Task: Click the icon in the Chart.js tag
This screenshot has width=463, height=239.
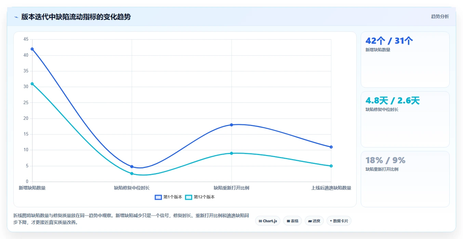Action: pyautogui.click(x=260, y=221)
